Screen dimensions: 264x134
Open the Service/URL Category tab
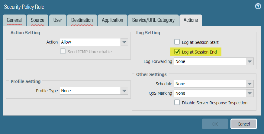coord(153,20)
